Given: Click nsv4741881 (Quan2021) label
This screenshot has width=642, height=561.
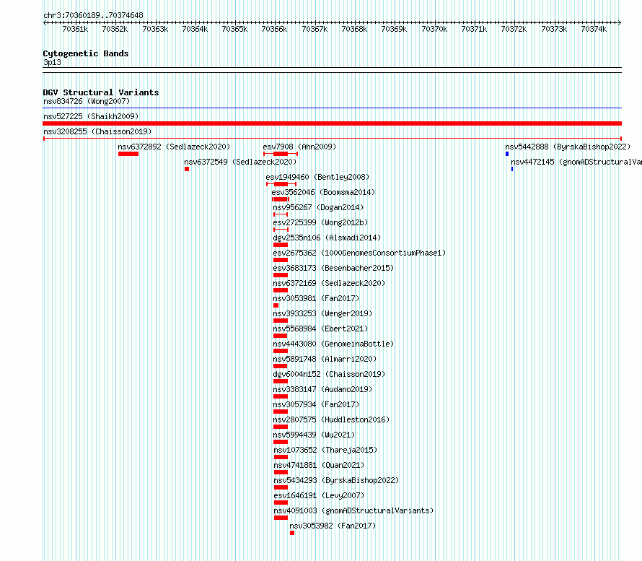Looking at the screenshot, I should point(319,465).
